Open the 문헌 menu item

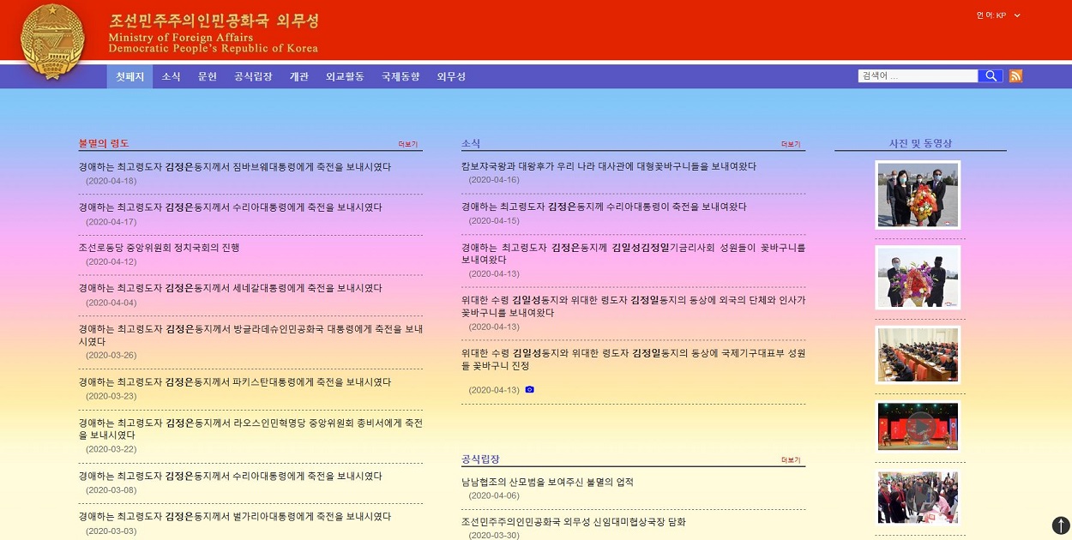coord(208,76)
